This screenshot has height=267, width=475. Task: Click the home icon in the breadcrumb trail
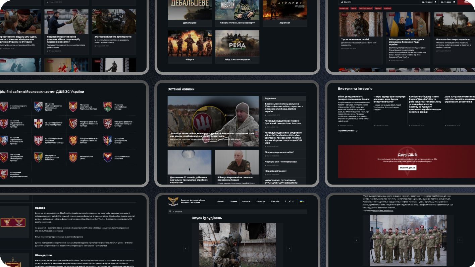(170, 211)
